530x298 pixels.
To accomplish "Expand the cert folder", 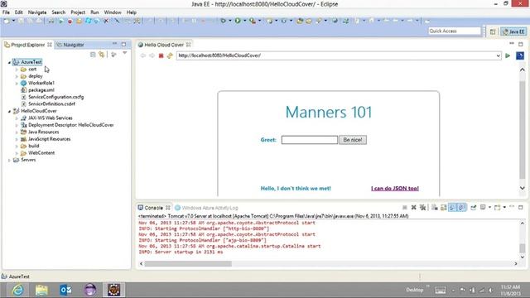I will pyautogui.click(x=17, y=70).
